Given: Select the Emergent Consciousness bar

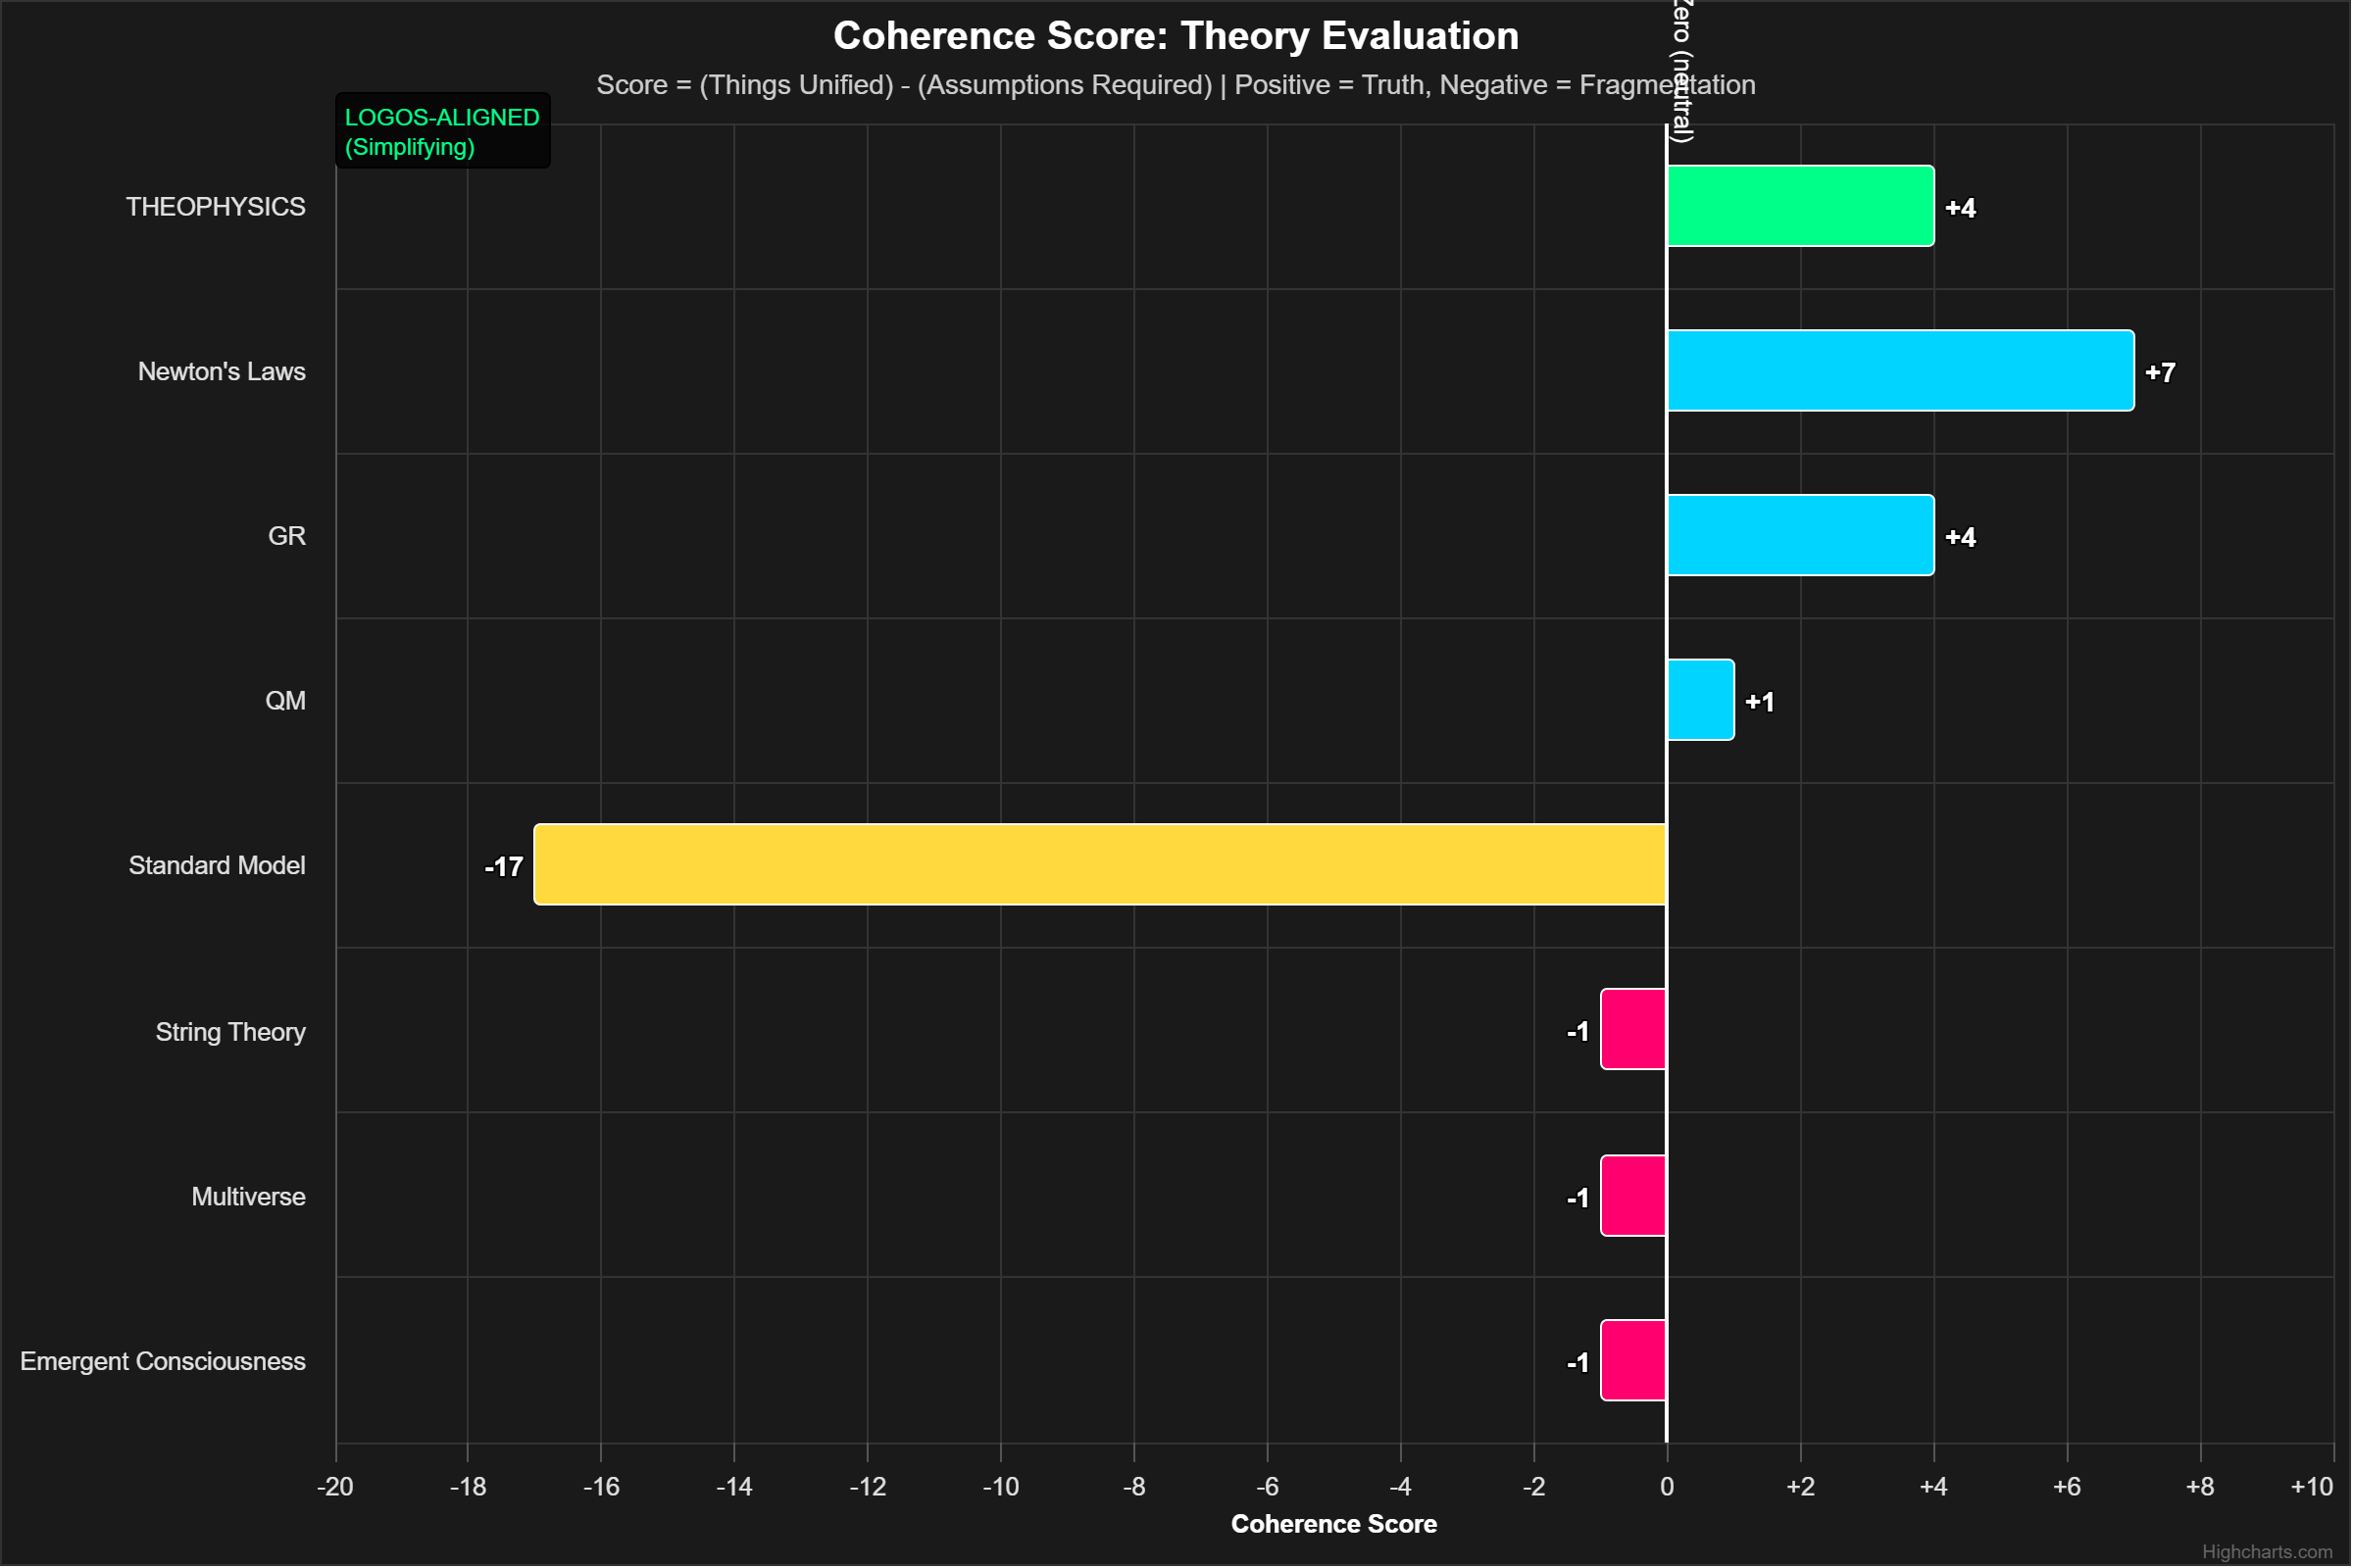Looking at the screenshot, I should (1632, 1359).
